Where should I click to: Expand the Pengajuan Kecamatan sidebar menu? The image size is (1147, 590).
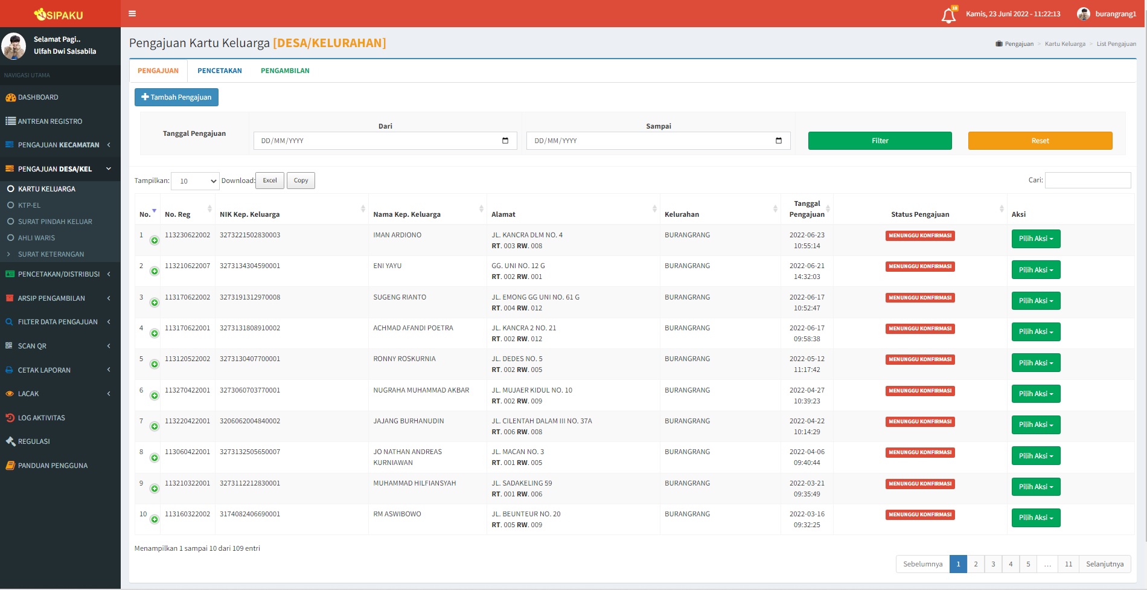coord(59,145)
